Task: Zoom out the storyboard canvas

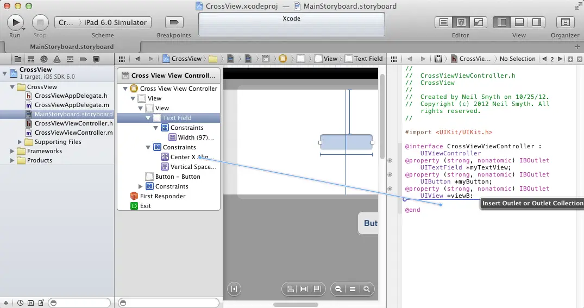Action: tap(338, 290)
